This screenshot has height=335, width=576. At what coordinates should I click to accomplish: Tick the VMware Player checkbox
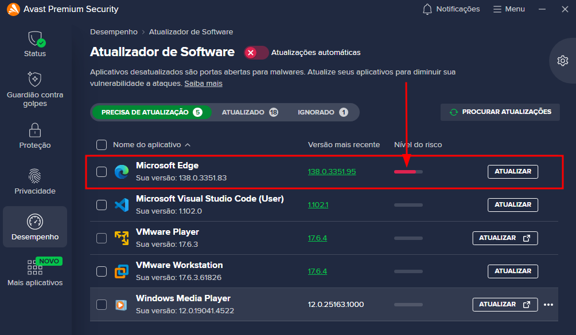pyautogui.click(x=102, y=238)
